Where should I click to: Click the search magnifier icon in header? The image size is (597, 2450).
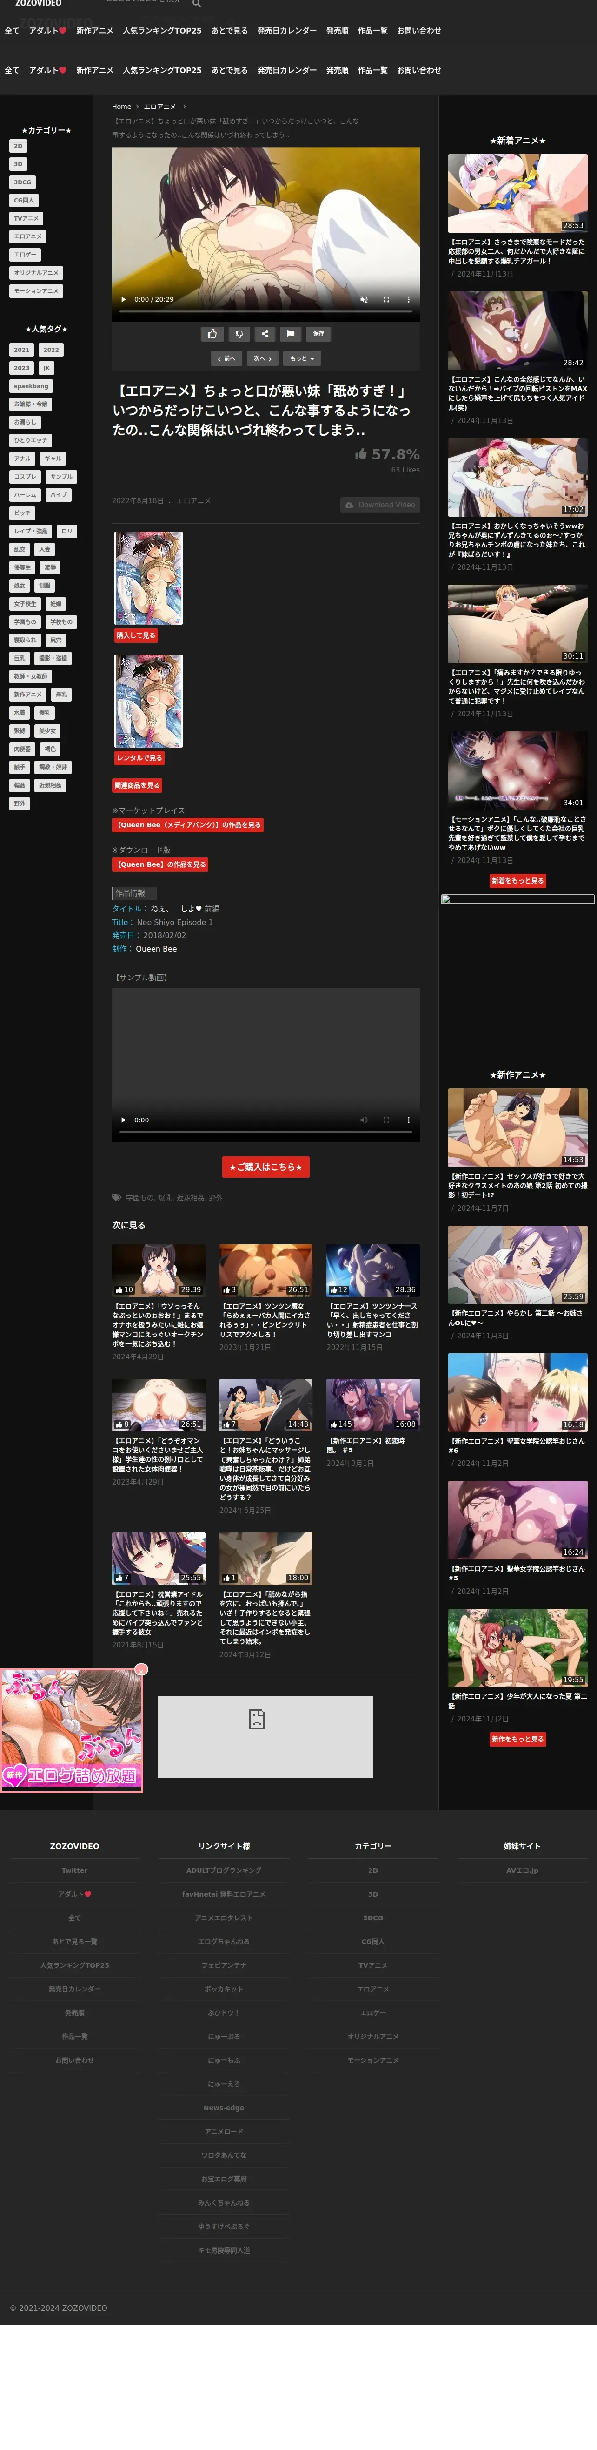click(197, 4)
